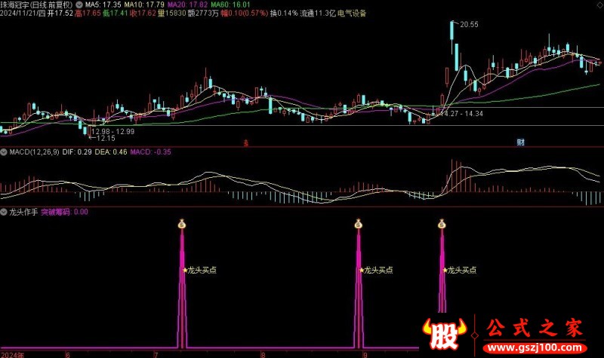Click the 龙头作手 indicator name
Viewport: 604px width, 358px height.
23,212
